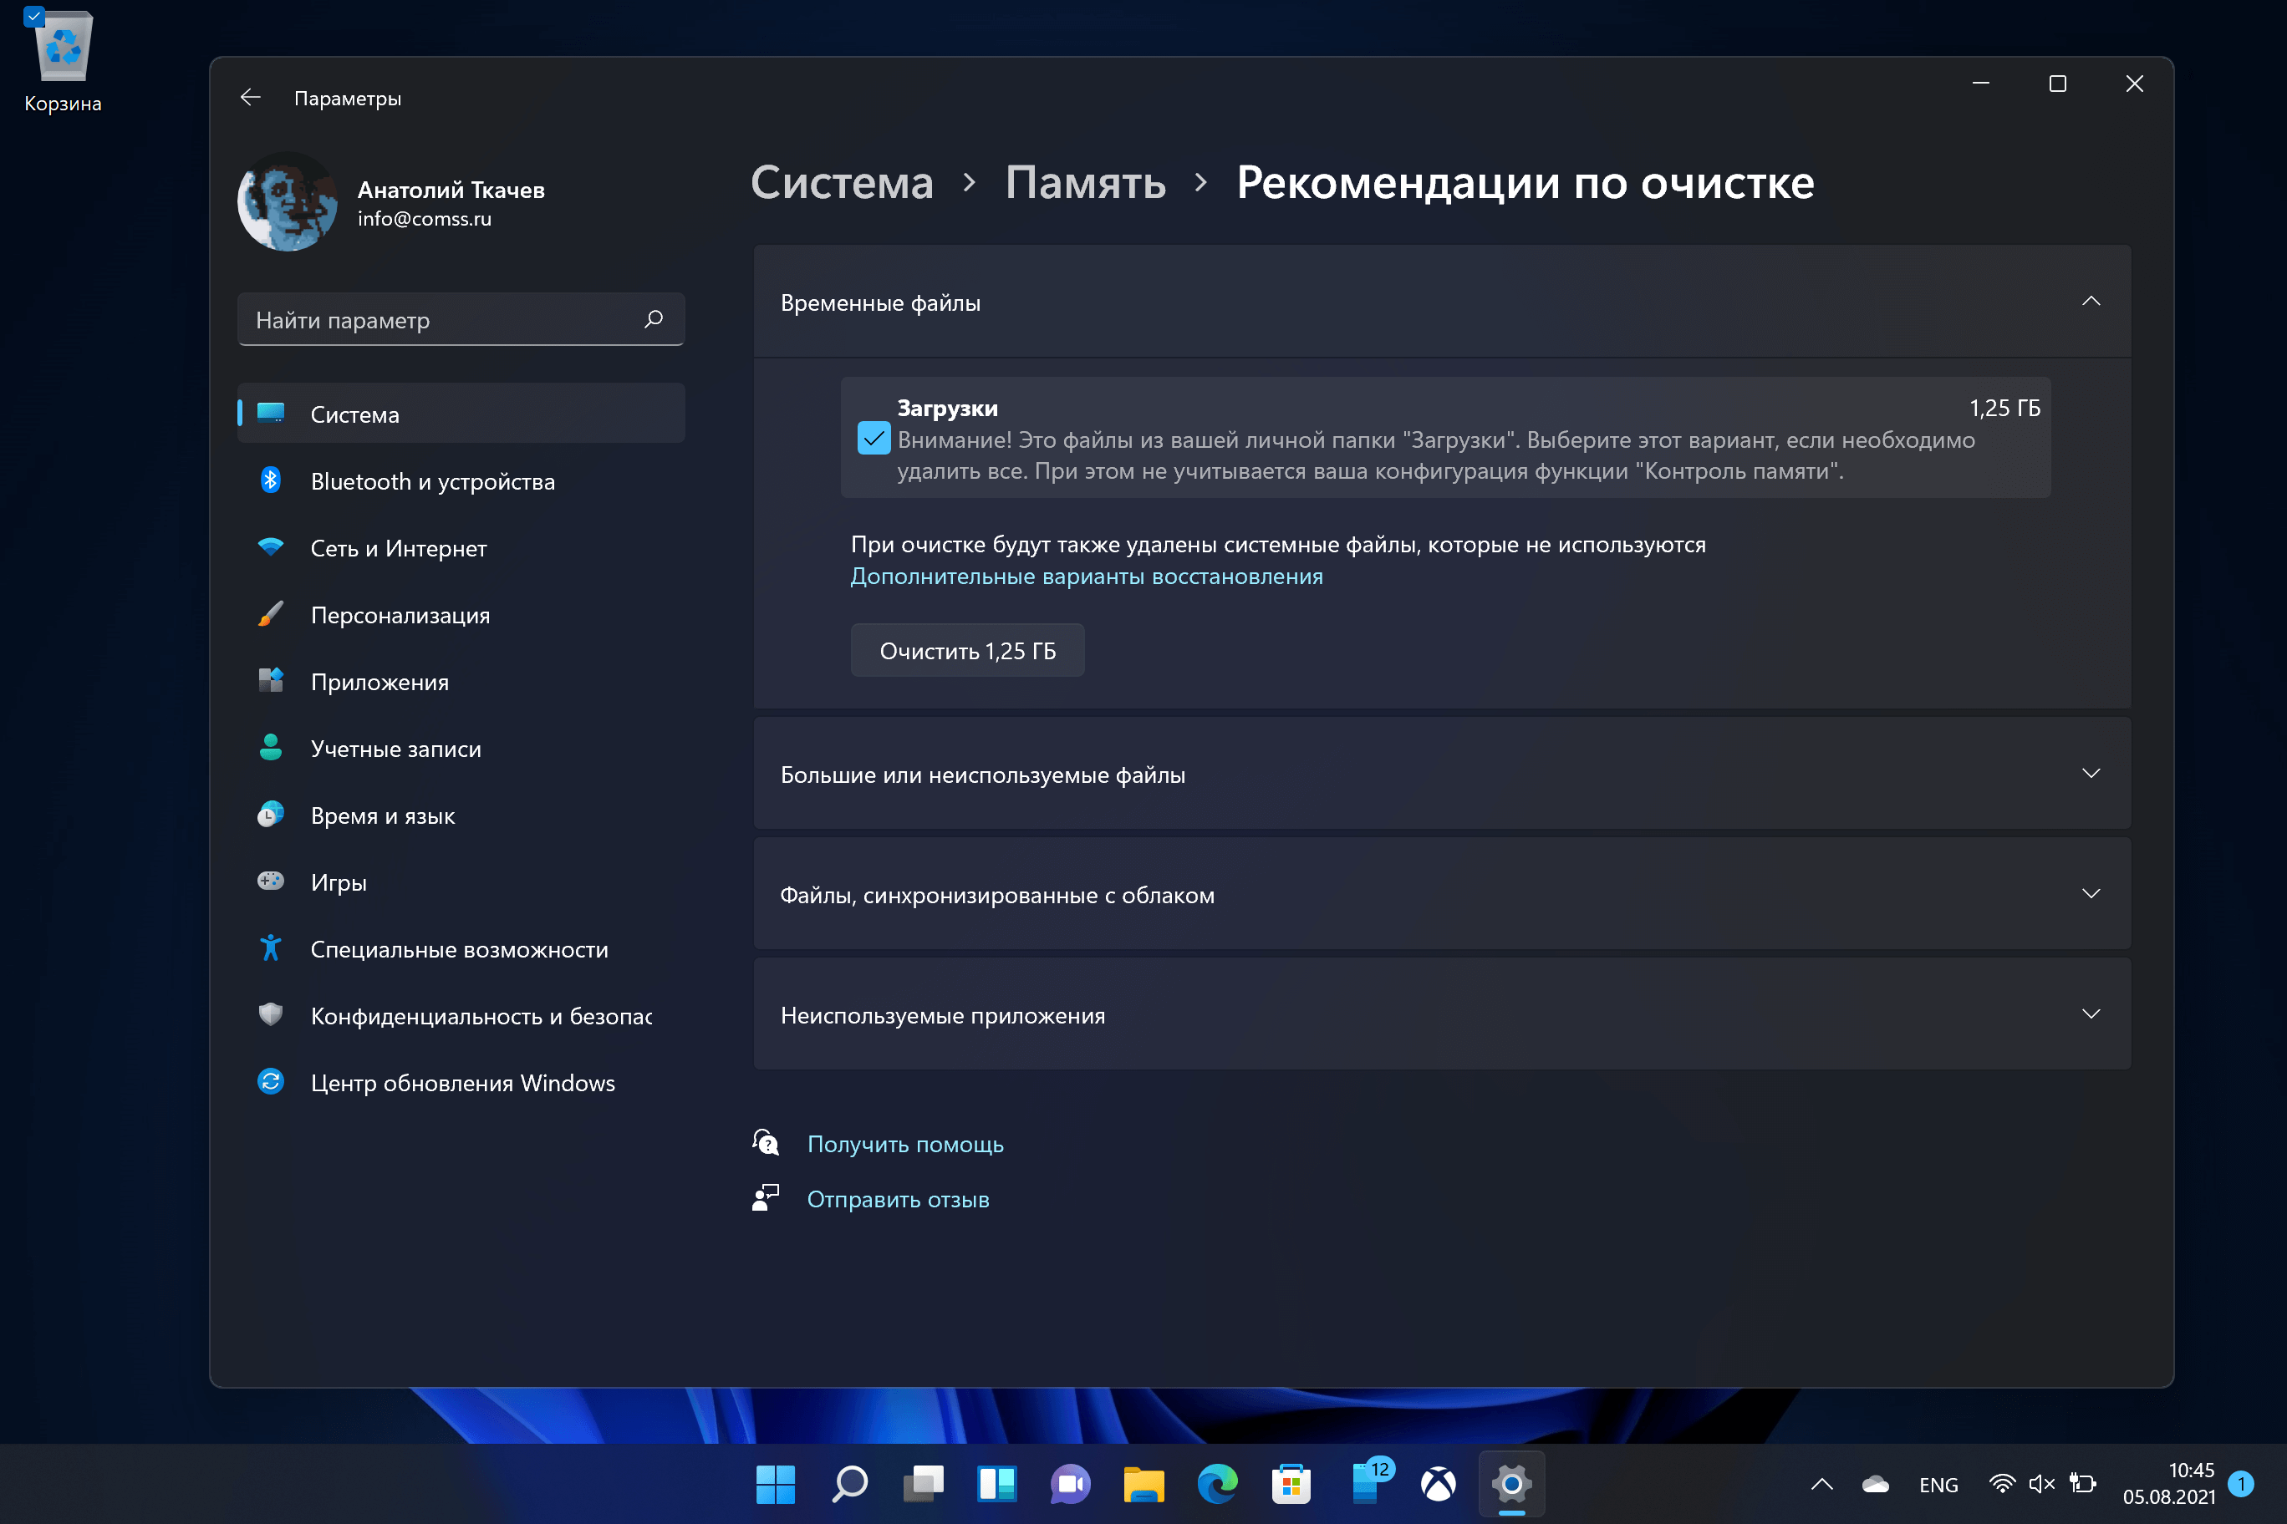The height and width of the screenshot is (1524, 2287).
Task: Navigate back using the arrow button
Action: click(x=250, y=97)
